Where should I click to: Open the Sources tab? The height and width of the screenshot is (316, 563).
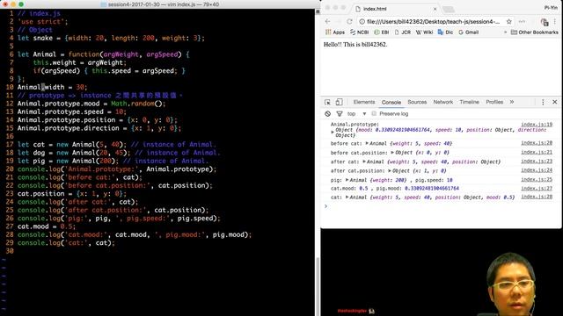click(417, 102)
